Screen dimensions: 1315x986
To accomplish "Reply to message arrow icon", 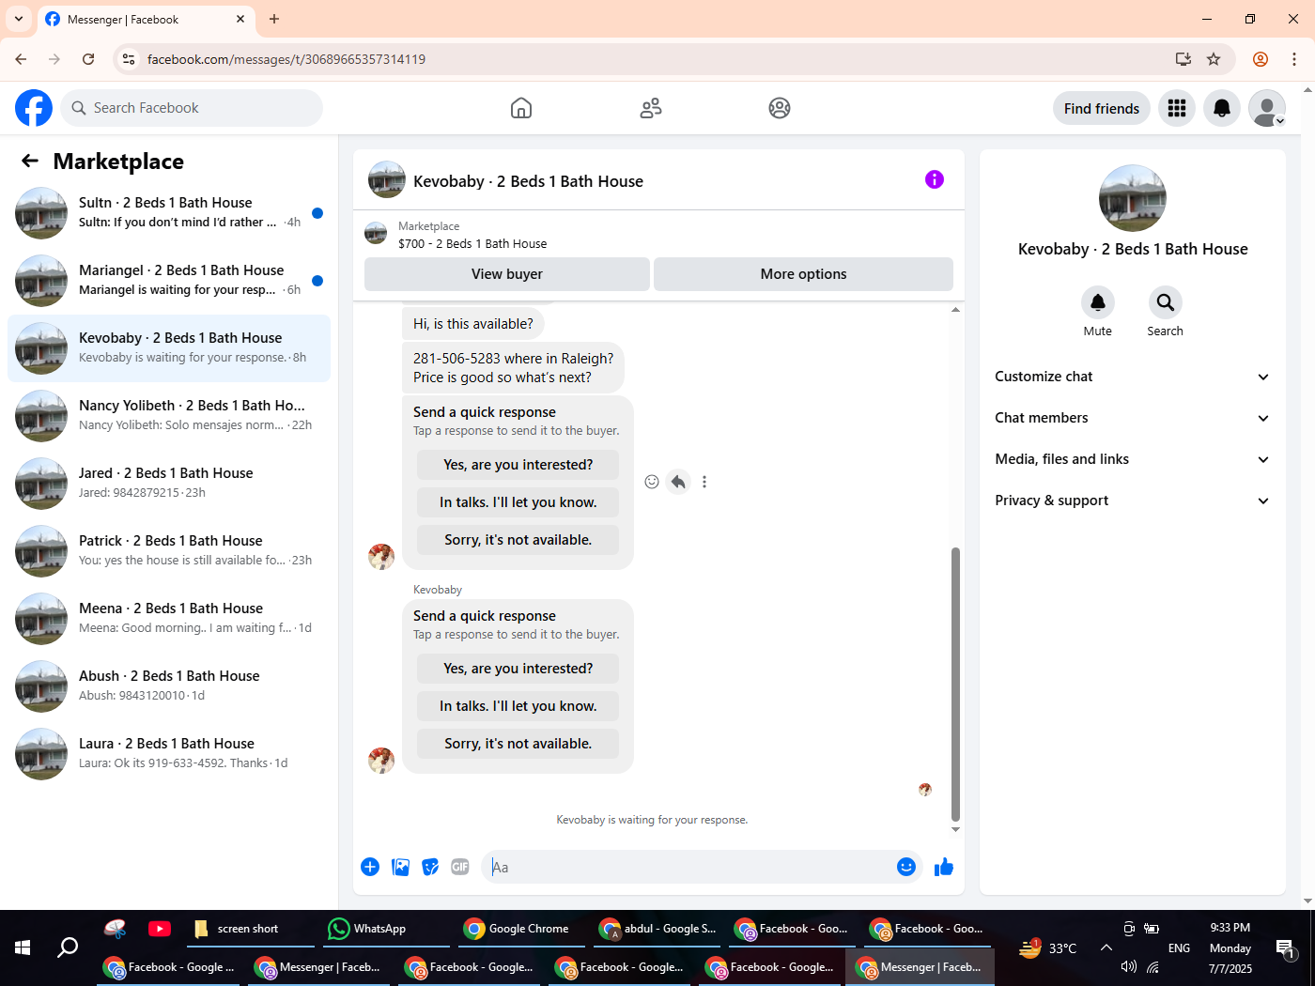I will (678, 482).
